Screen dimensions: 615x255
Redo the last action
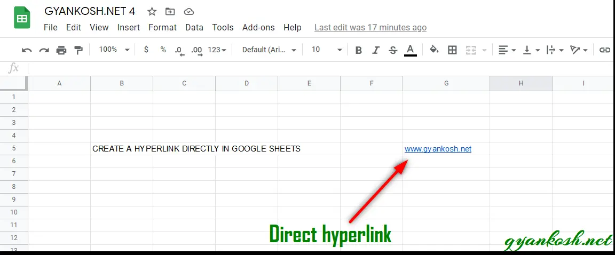[44, 50]
